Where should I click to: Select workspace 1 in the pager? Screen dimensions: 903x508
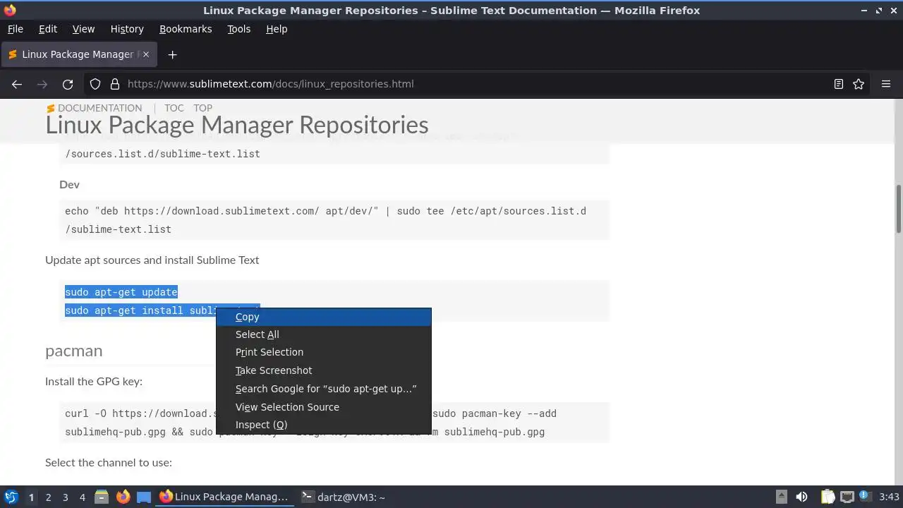coord(31,497)
